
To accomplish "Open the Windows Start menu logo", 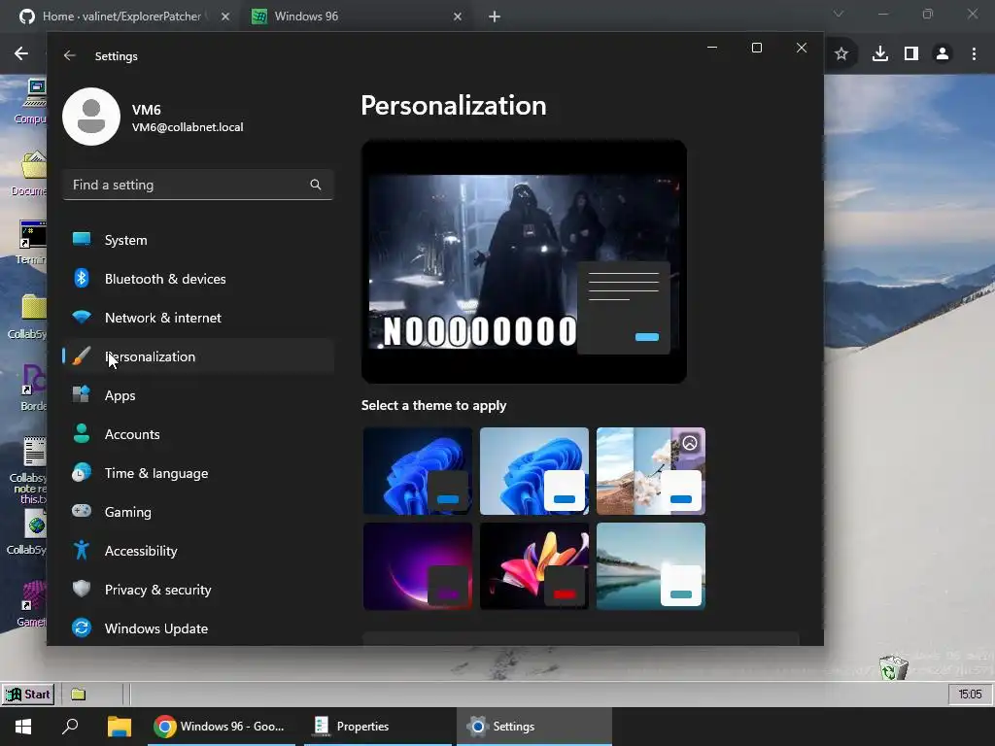I will (23, 727).
